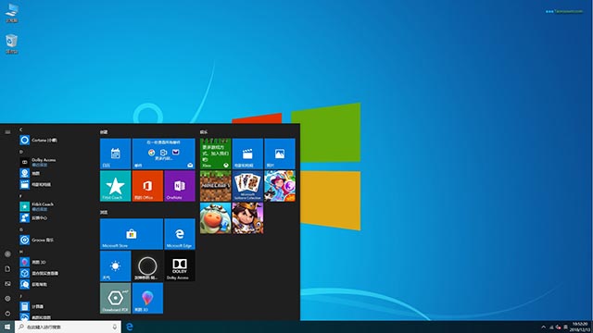Open the cow game tile
The width and height of the screenshot is (593, 333).
tap(216, 218)
